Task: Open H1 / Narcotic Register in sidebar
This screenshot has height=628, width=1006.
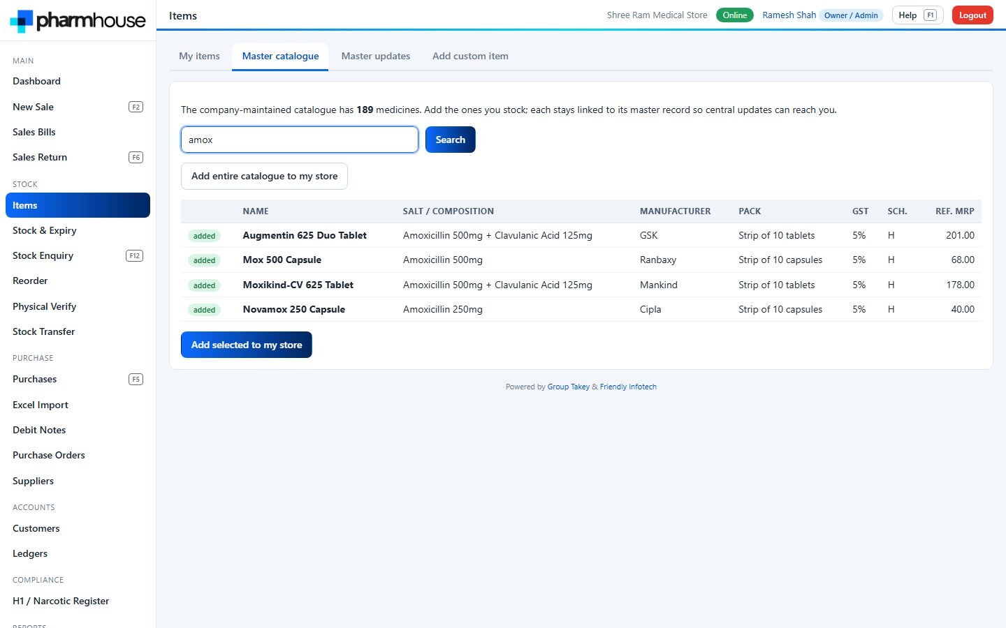Action: (78, 601)
